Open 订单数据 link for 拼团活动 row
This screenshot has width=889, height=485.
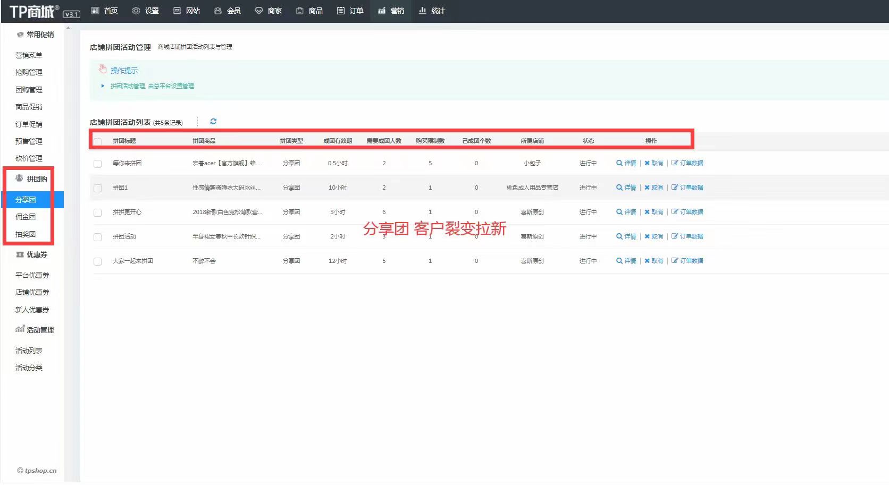pos(687,236)
